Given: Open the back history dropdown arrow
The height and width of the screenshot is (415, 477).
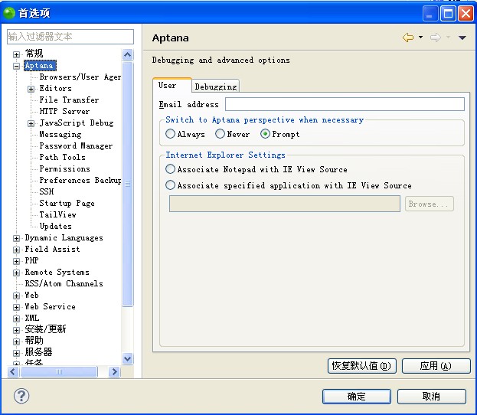Looking at the screenshot, I should (x=420, y=37).
